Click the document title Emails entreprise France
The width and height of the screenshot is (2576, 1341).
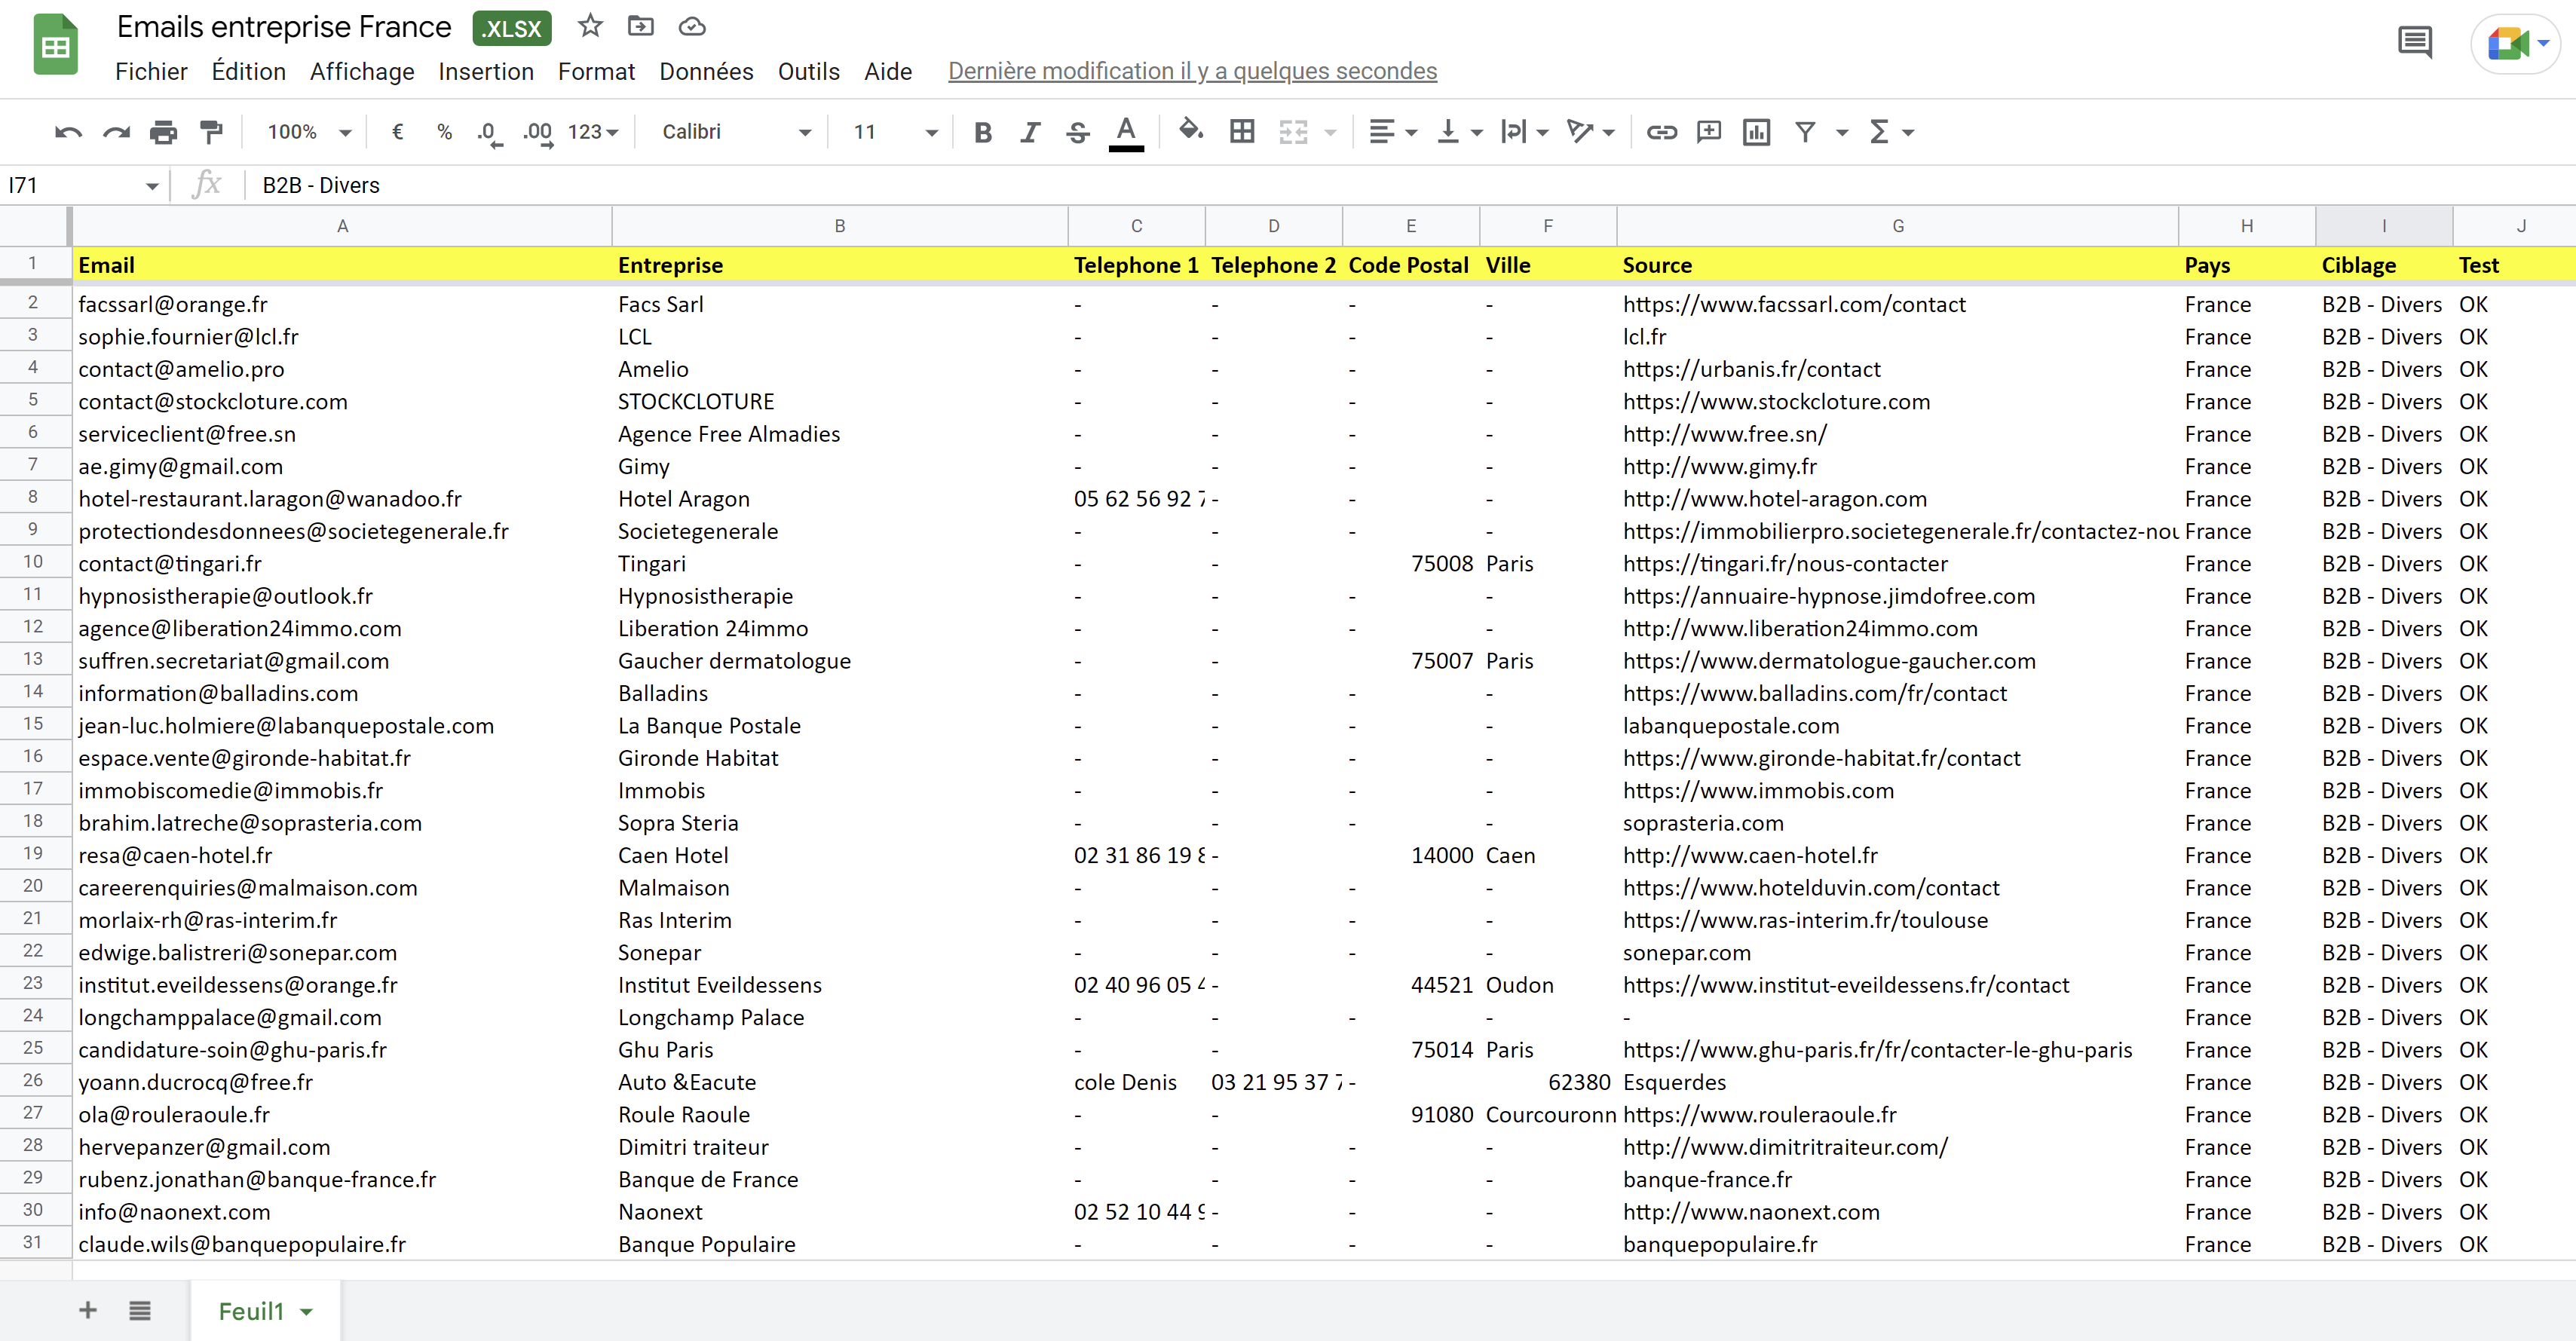[284, 27]
